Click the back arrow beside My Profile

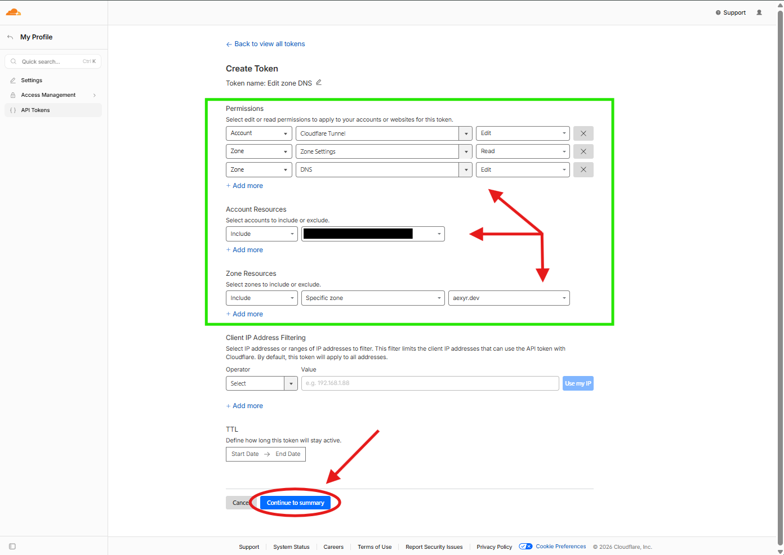click(10, 37)
